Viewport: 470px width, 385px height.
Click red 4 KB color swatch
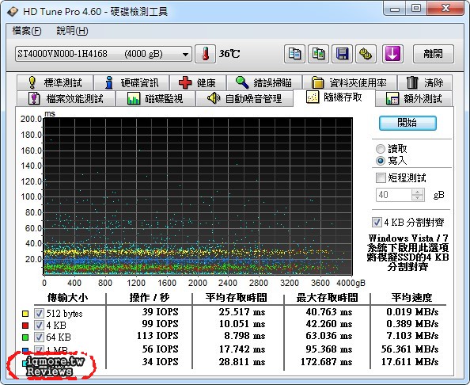point(25,326)
